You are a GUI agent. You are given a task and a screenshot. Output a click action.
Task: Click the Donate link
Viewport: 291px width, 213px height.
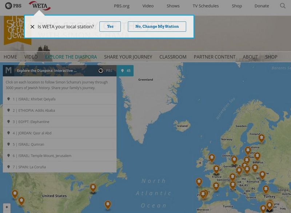262,6
